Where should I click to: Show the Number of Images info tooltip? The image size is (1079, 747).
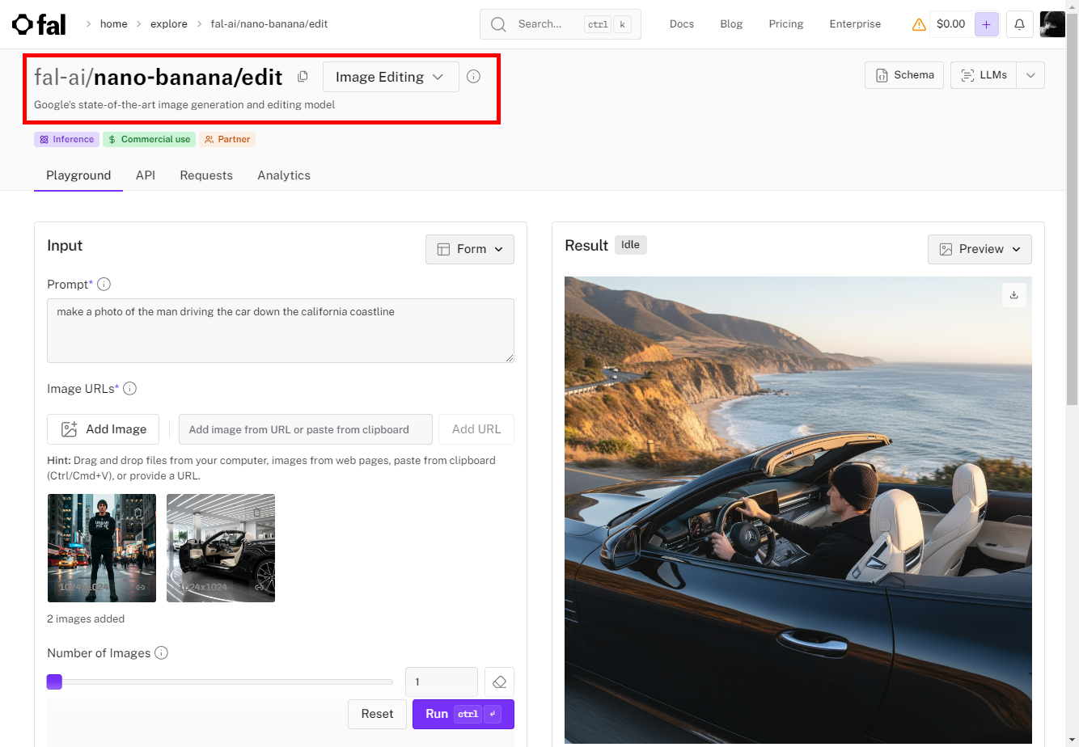162,652
